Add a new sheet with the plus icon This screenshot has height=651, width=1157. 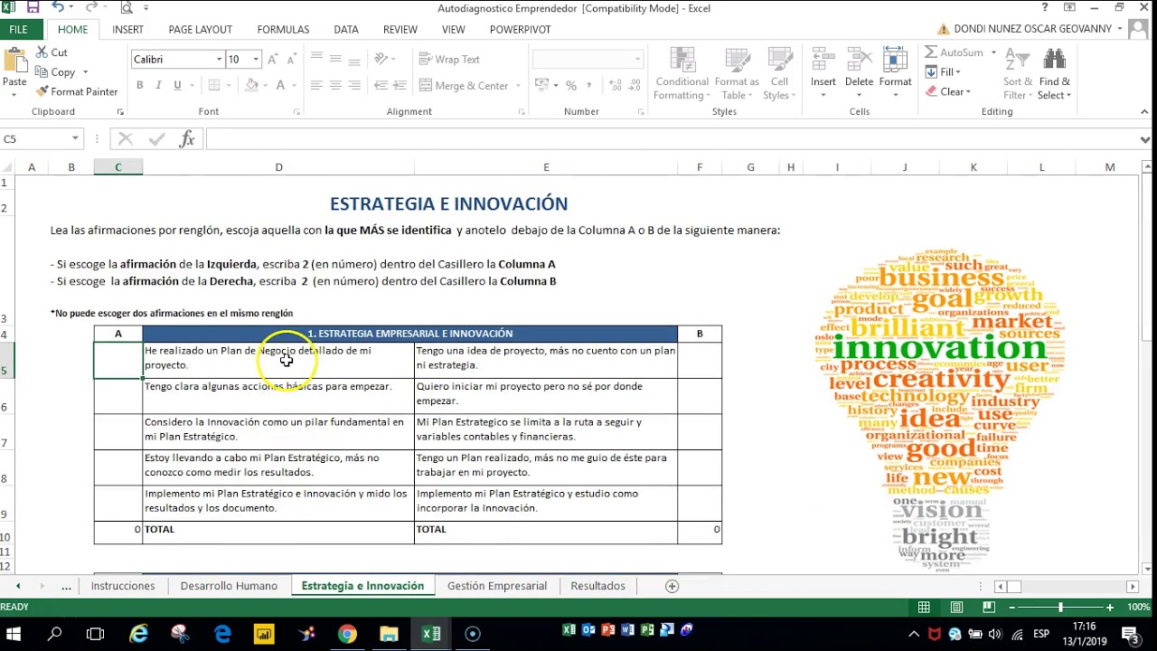point(672,586)
